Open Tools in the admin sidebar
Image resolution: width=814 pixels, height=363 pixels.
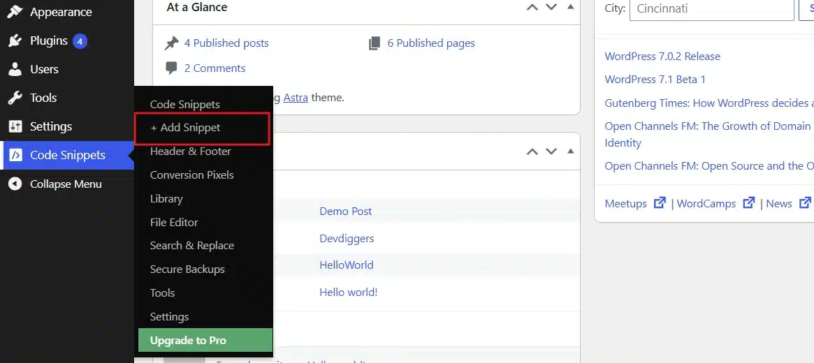point(43,98)
